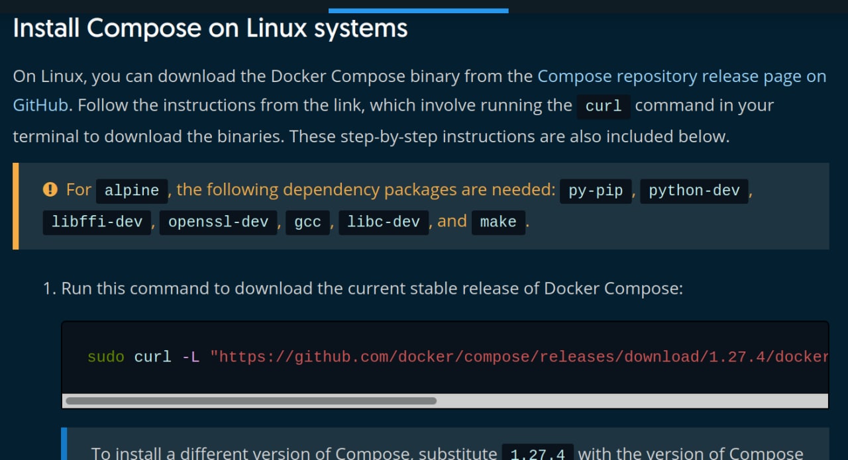The width and height of the screenshot is (848, 460).
Task: Click the "make" package label
Action: pos(498,222)
